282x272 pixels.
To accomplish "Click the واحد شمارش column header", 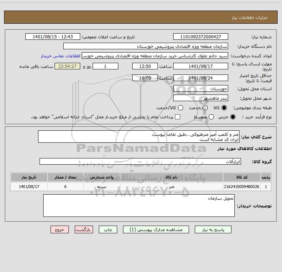I will [x=101, y=177].
